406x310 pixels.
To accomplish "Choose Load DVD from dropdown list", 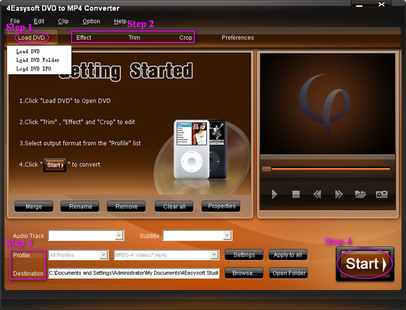I will (27, 51).
